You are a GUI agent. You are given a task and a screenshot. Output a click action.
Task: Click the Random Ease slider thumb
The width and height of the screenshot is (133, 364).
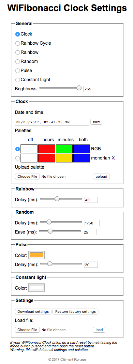coord(50,231)
